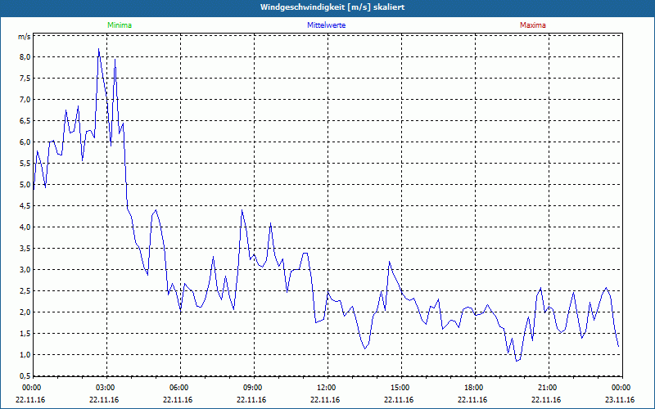Click the 5,0 y-axis value
655x409 pixels.
coord(25,185)
